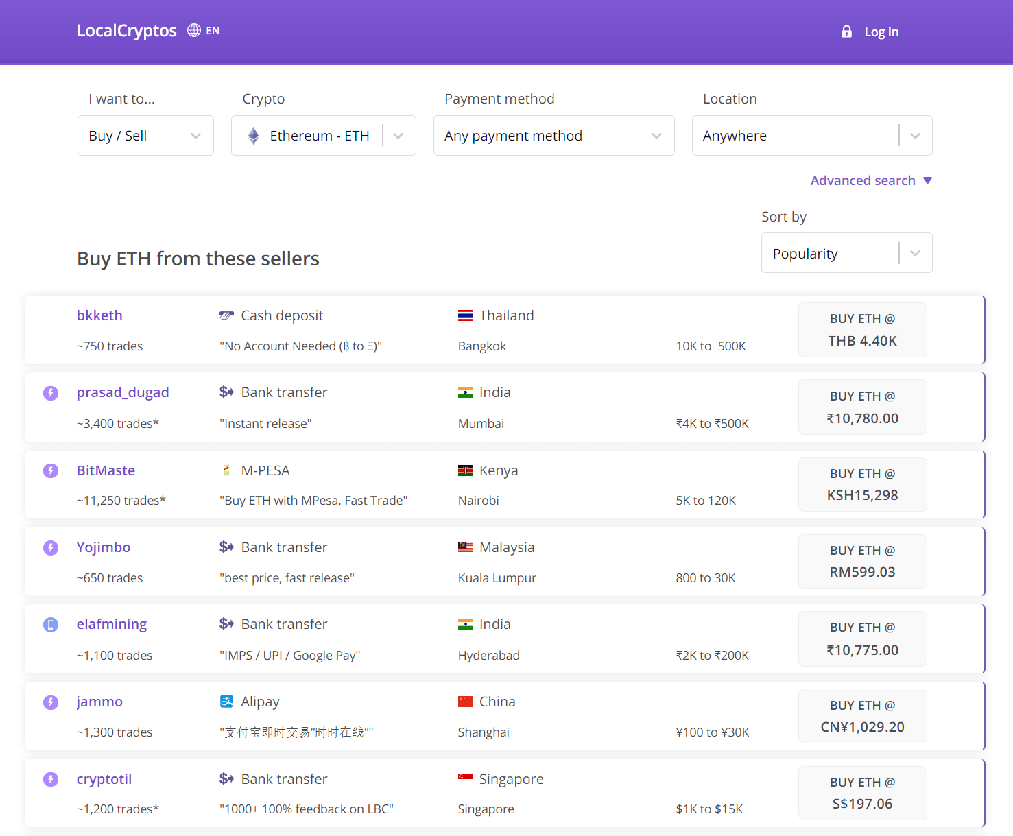
Task: Click the Log in button
Action: 881,32
